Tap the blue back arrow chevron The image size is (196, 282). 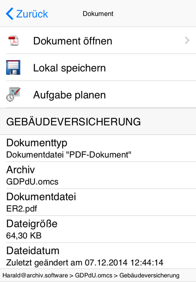click(9, 13)
